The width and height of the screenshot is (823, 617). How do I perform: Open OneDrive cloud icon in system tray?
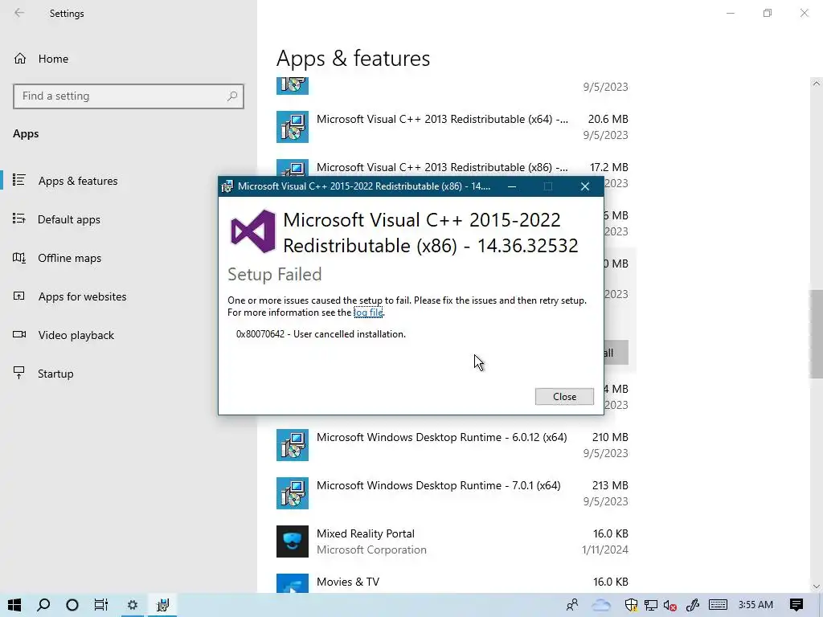coord(601,605)
